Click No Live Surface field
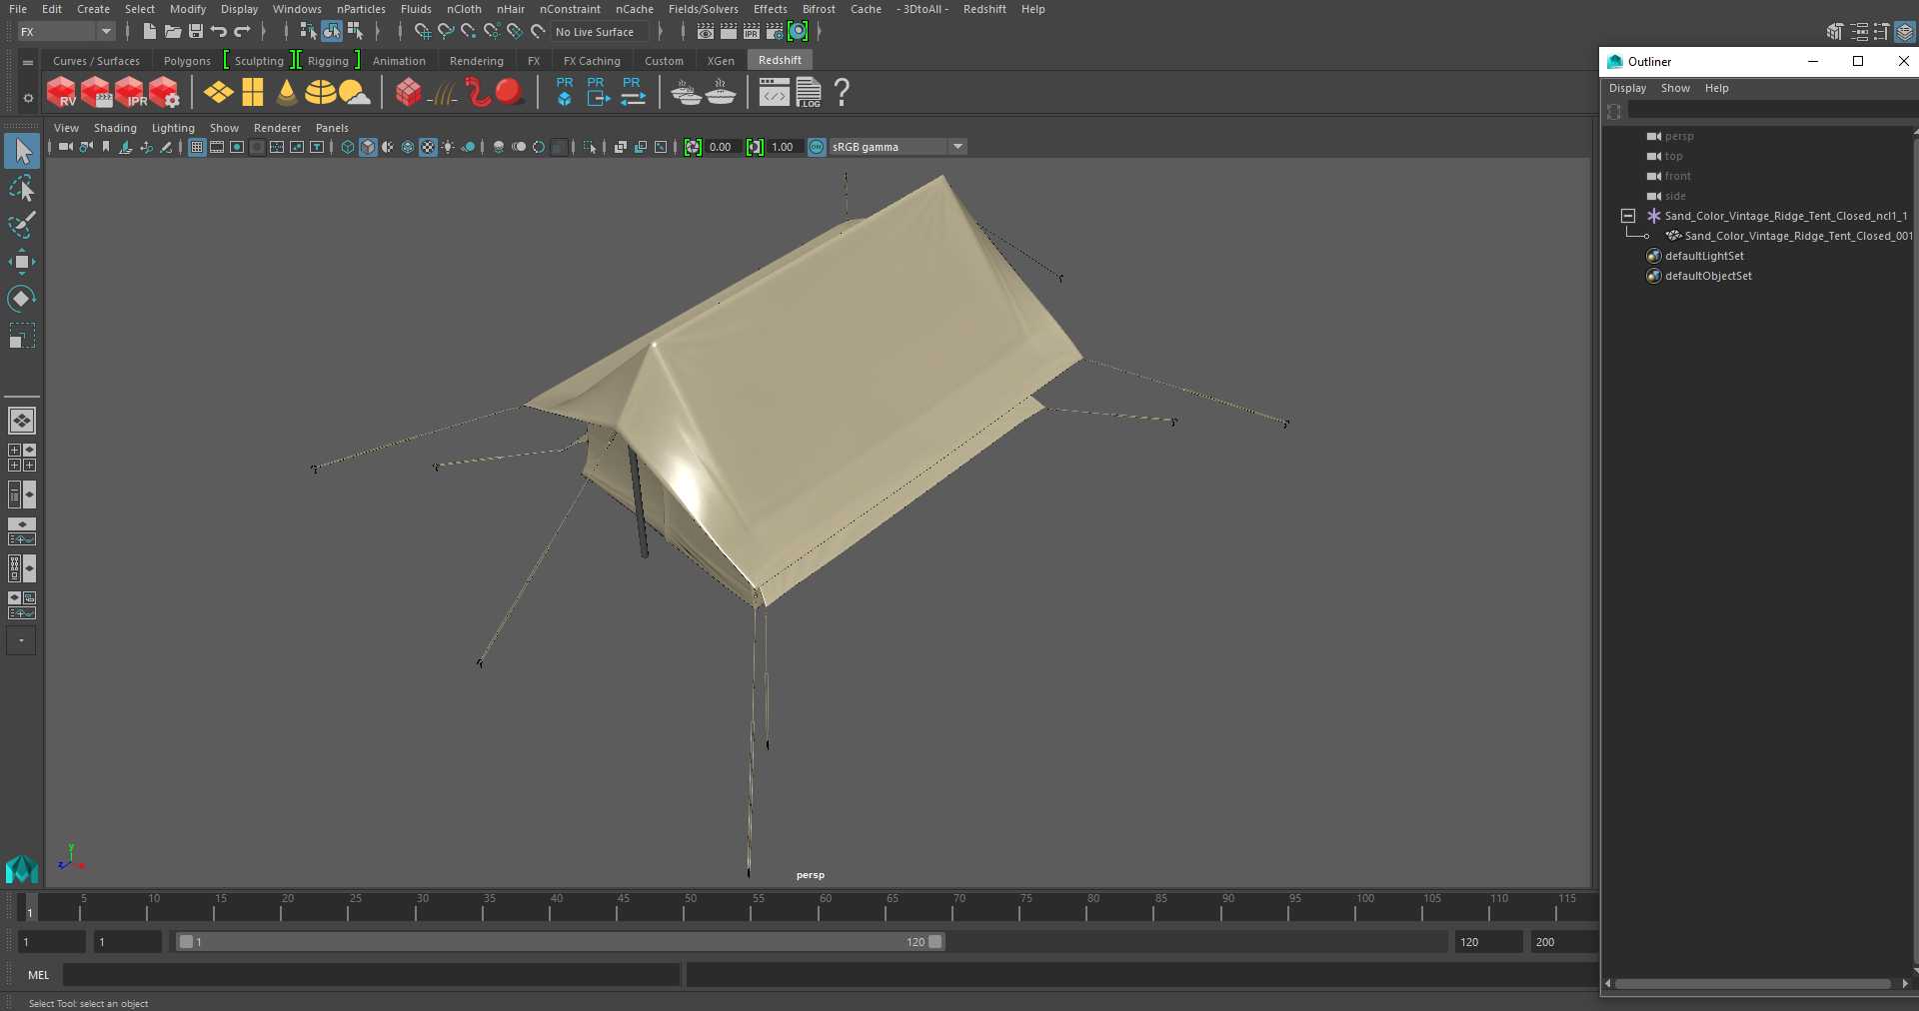This screenshot has width=1919, height=1011. (598, 32)
